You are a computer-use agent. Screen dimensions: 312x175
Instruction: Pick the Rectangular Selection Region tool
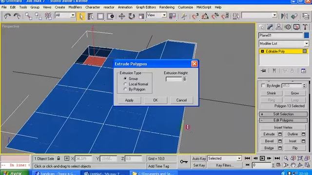point(100,16)
